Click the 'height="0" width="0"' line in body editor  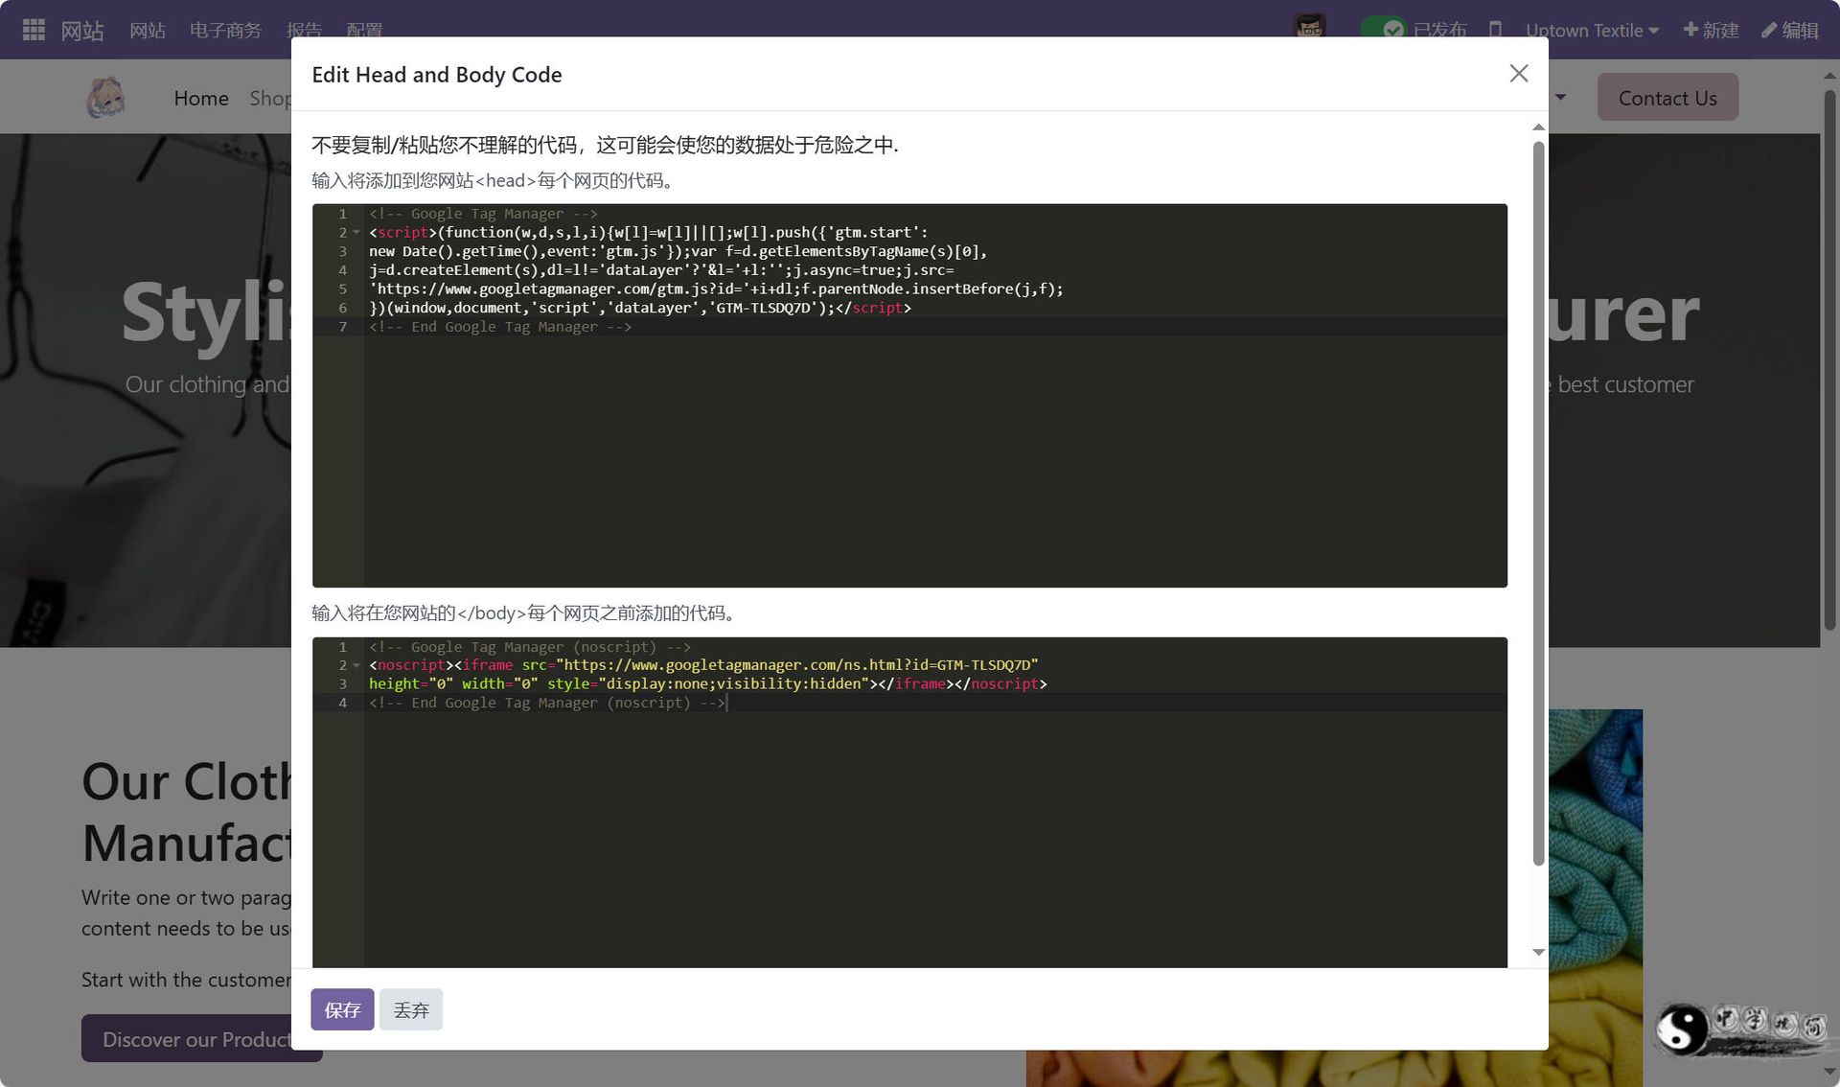click(x=707, y=683)
